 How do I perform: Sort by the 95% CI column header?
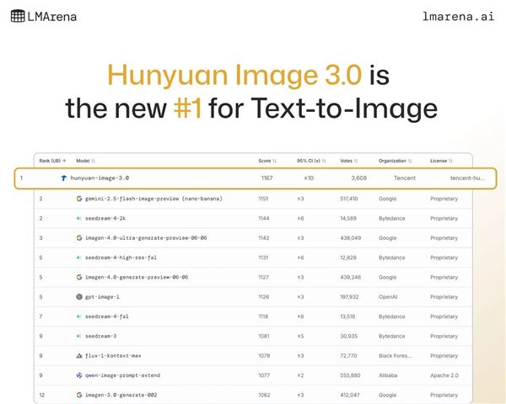[311, 161]
